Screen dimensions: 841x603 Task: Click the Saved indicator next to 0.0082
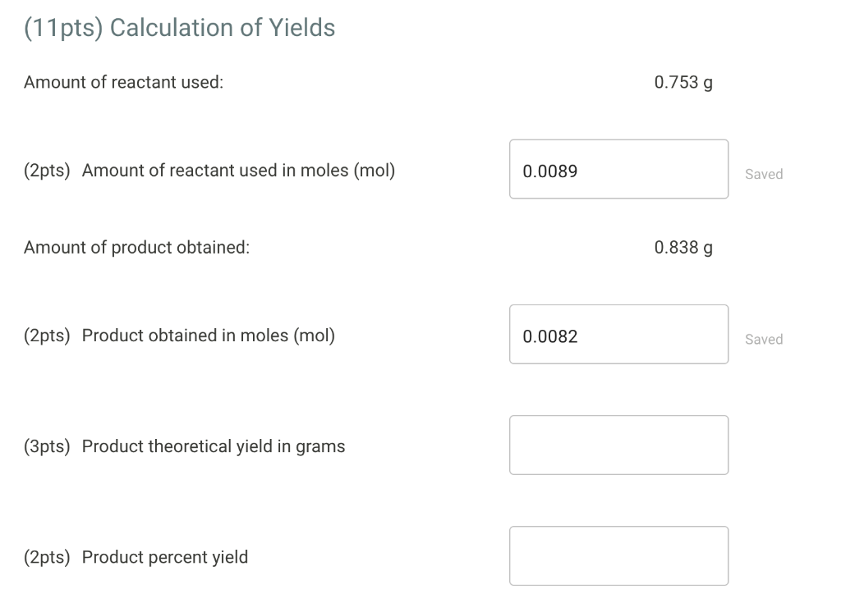click(764, 339)
